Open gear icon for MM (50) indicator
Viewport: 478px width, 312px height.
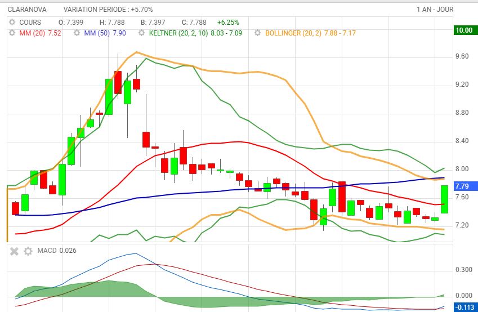(x=77, y=33)
